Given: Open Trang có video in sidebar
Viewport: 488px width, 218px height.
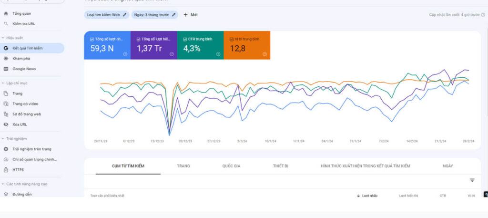Looking at the screenshot, I should coord(25,104).
